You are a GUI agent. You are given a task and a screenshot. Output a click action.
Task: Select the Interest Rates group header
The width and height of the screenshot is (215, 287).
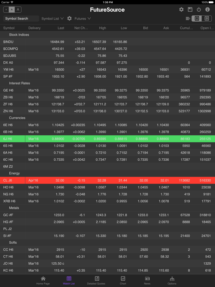pos(19,83)
